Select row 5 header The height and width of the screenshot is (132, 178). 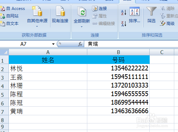pyautogui.click(x=4, y=94)
